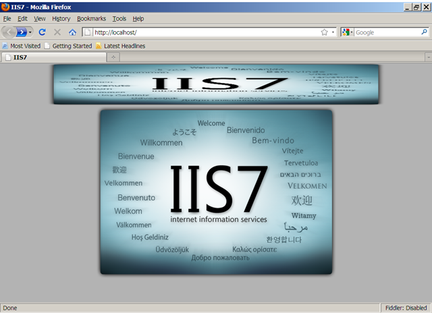Reload the page with the Refresh icon
This screenshot has width=432, height=313.
42,32
